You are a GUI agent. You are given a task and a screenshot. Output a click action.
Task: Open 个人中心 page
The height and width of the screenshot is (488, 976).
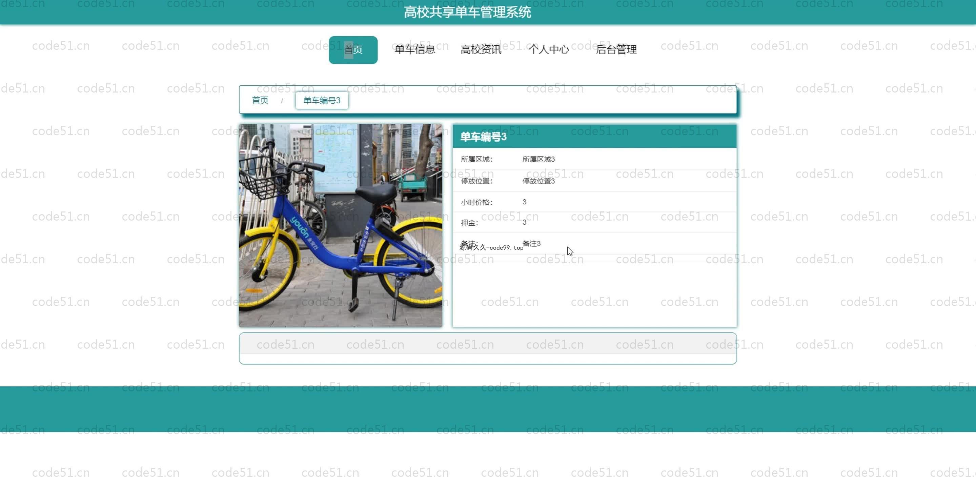(x=548, y=49)
